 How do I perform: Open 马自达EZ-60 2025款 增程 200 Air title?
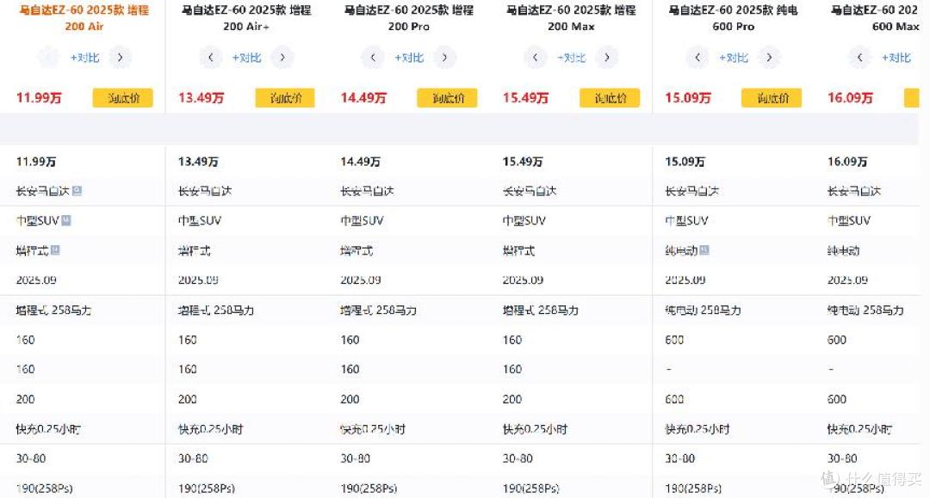(84, 18)
